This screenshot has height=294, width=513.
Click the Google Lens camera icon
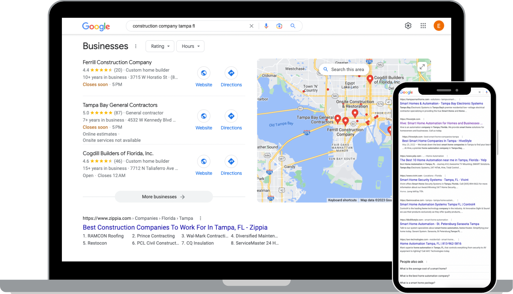[279, 26]
